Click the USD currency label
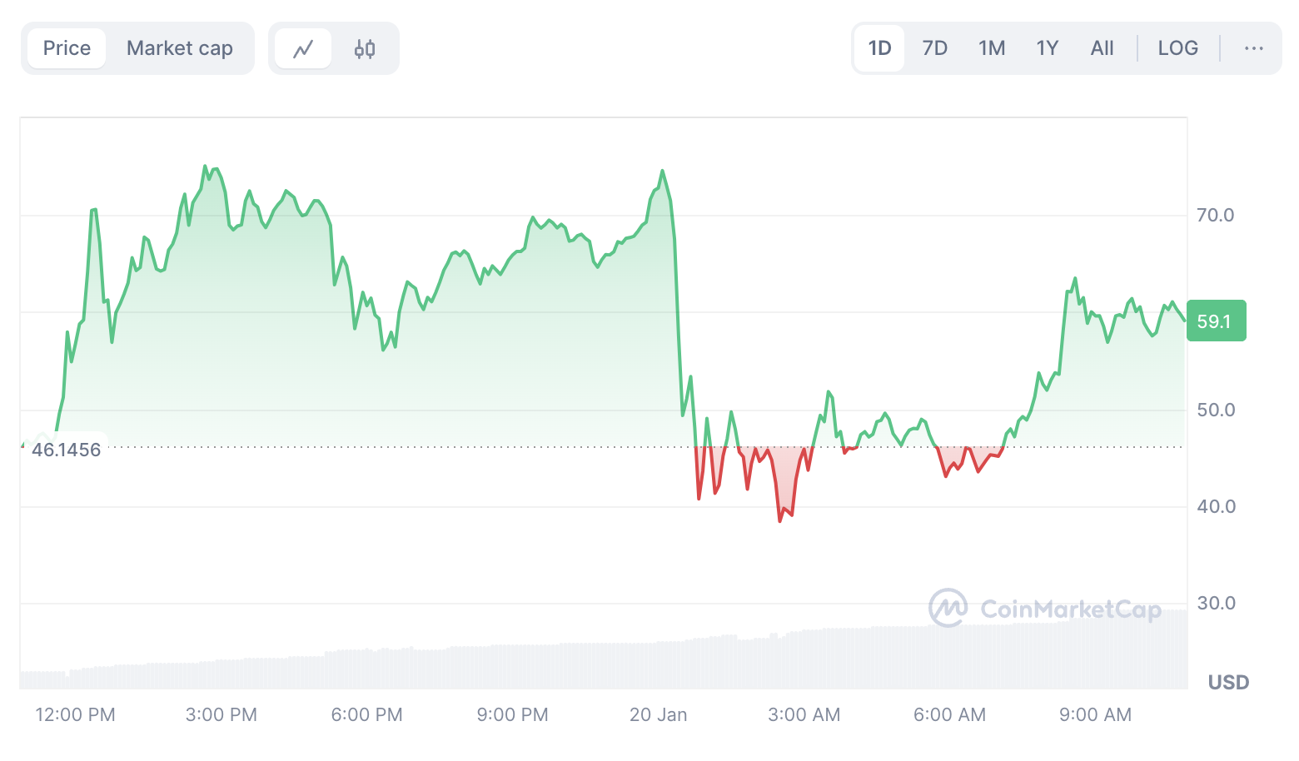 (x=1228, y=683)
